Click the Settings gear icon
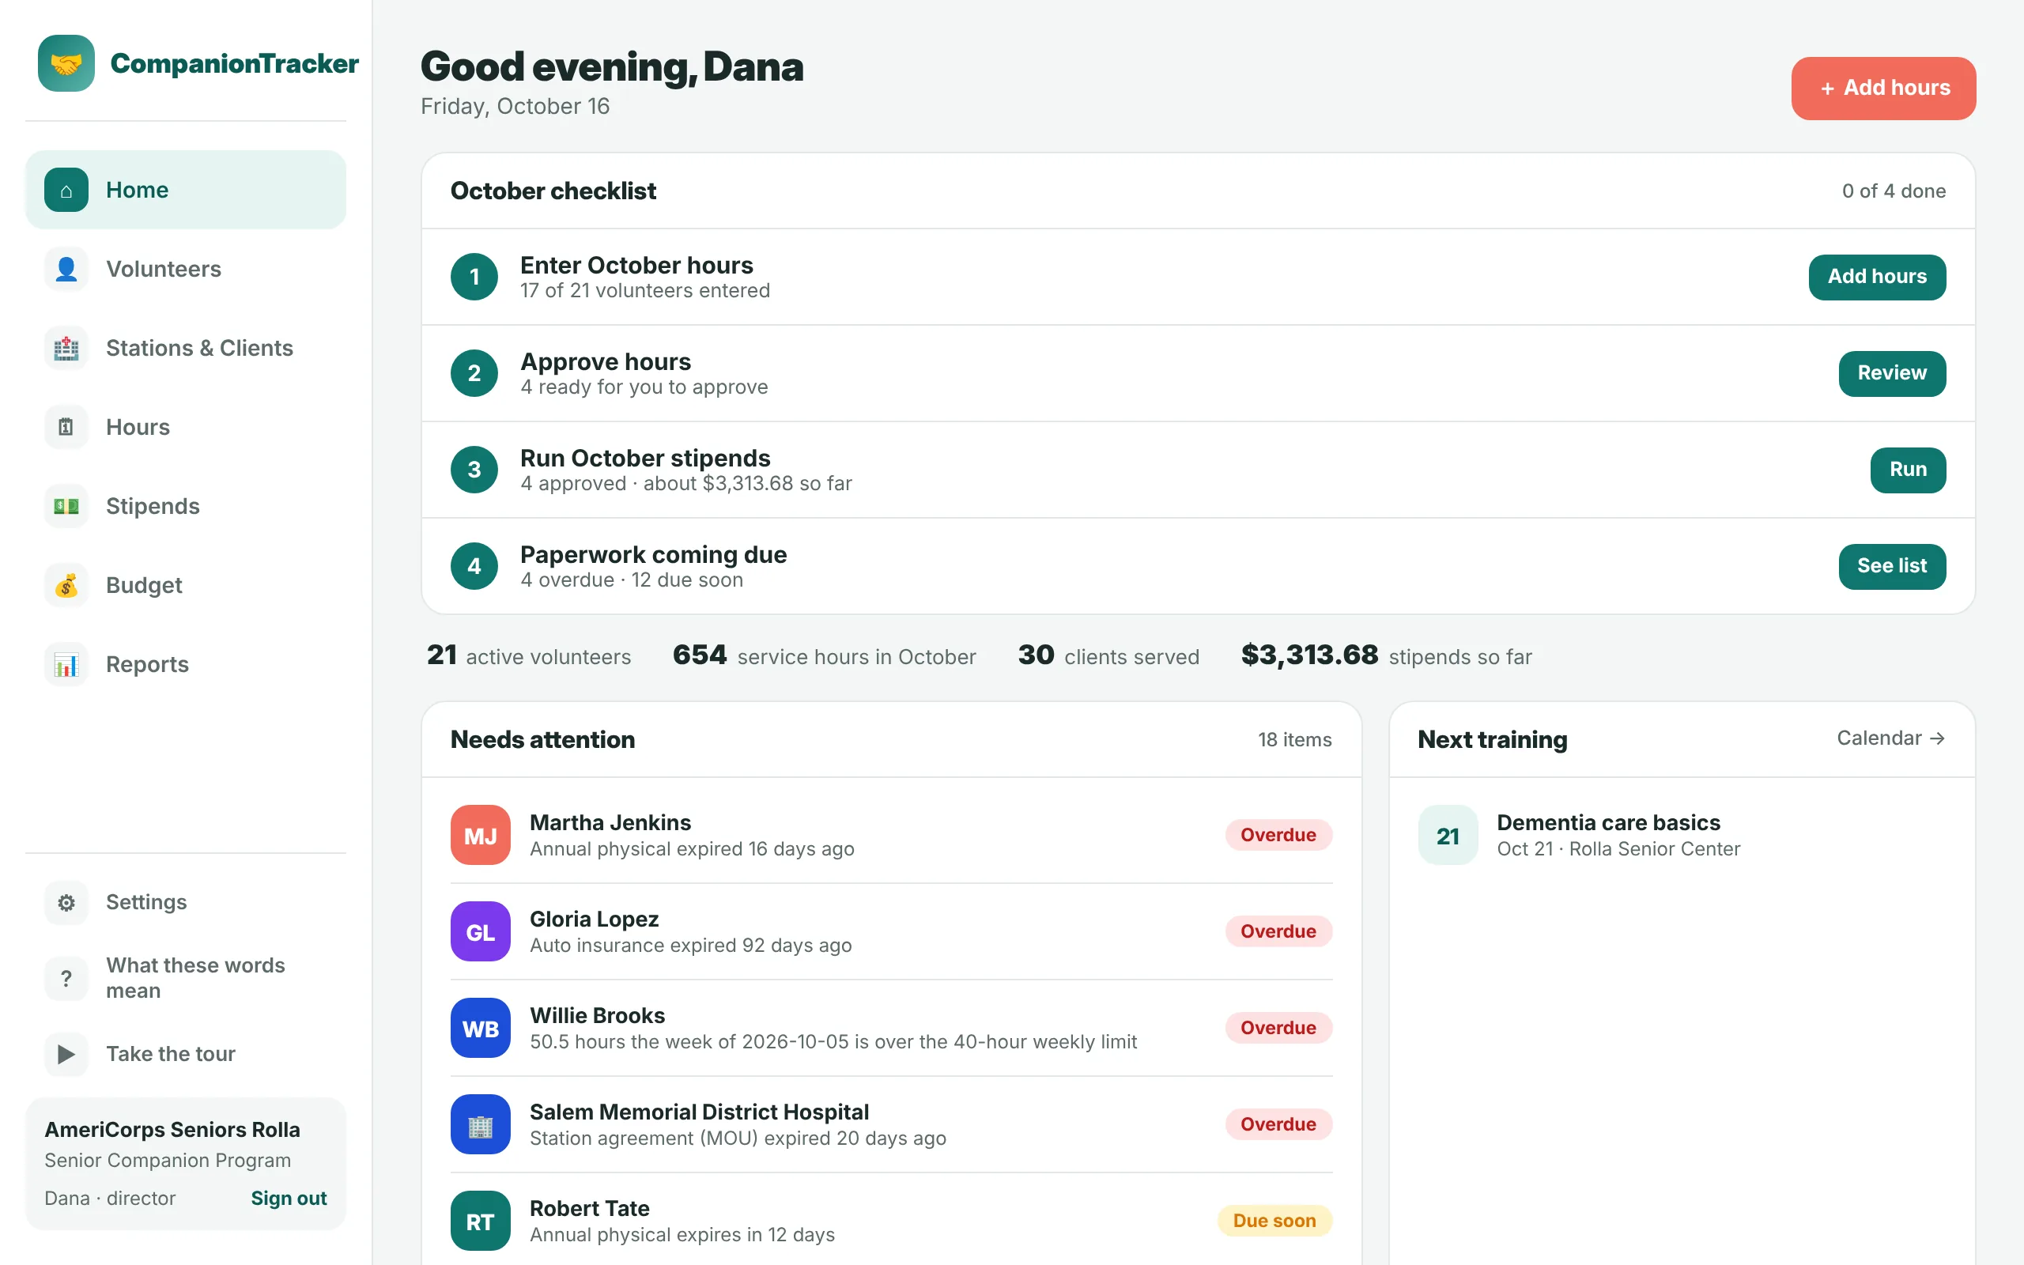This screenshot has height=1265, width=2024. (x=66, y=902)
